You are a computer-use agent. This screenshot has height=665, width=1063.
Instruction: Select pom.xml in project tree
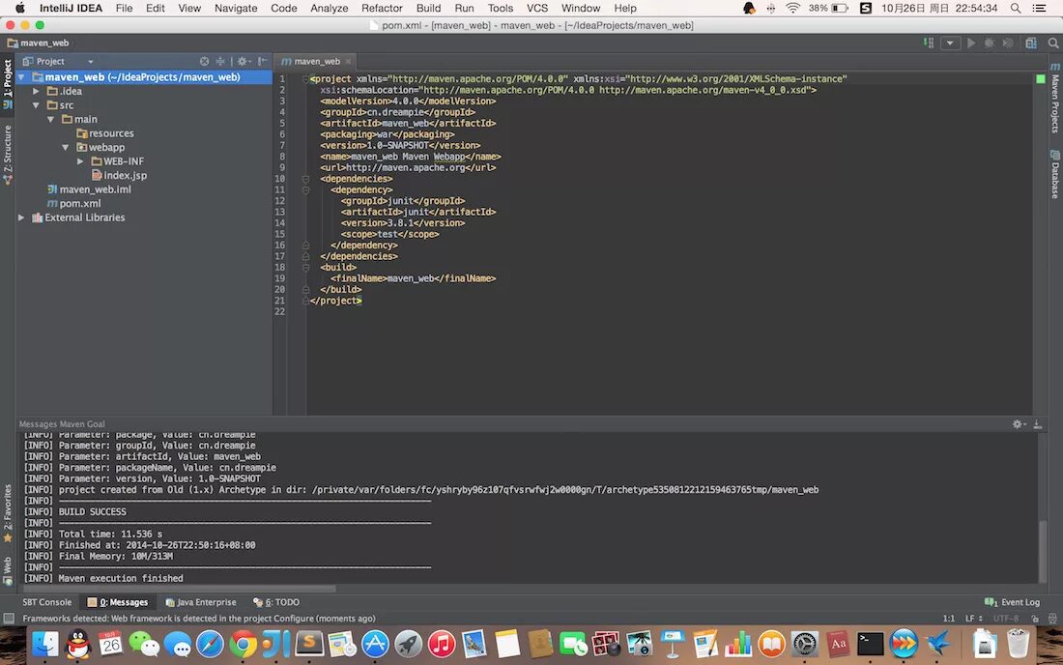coord(73,203)
